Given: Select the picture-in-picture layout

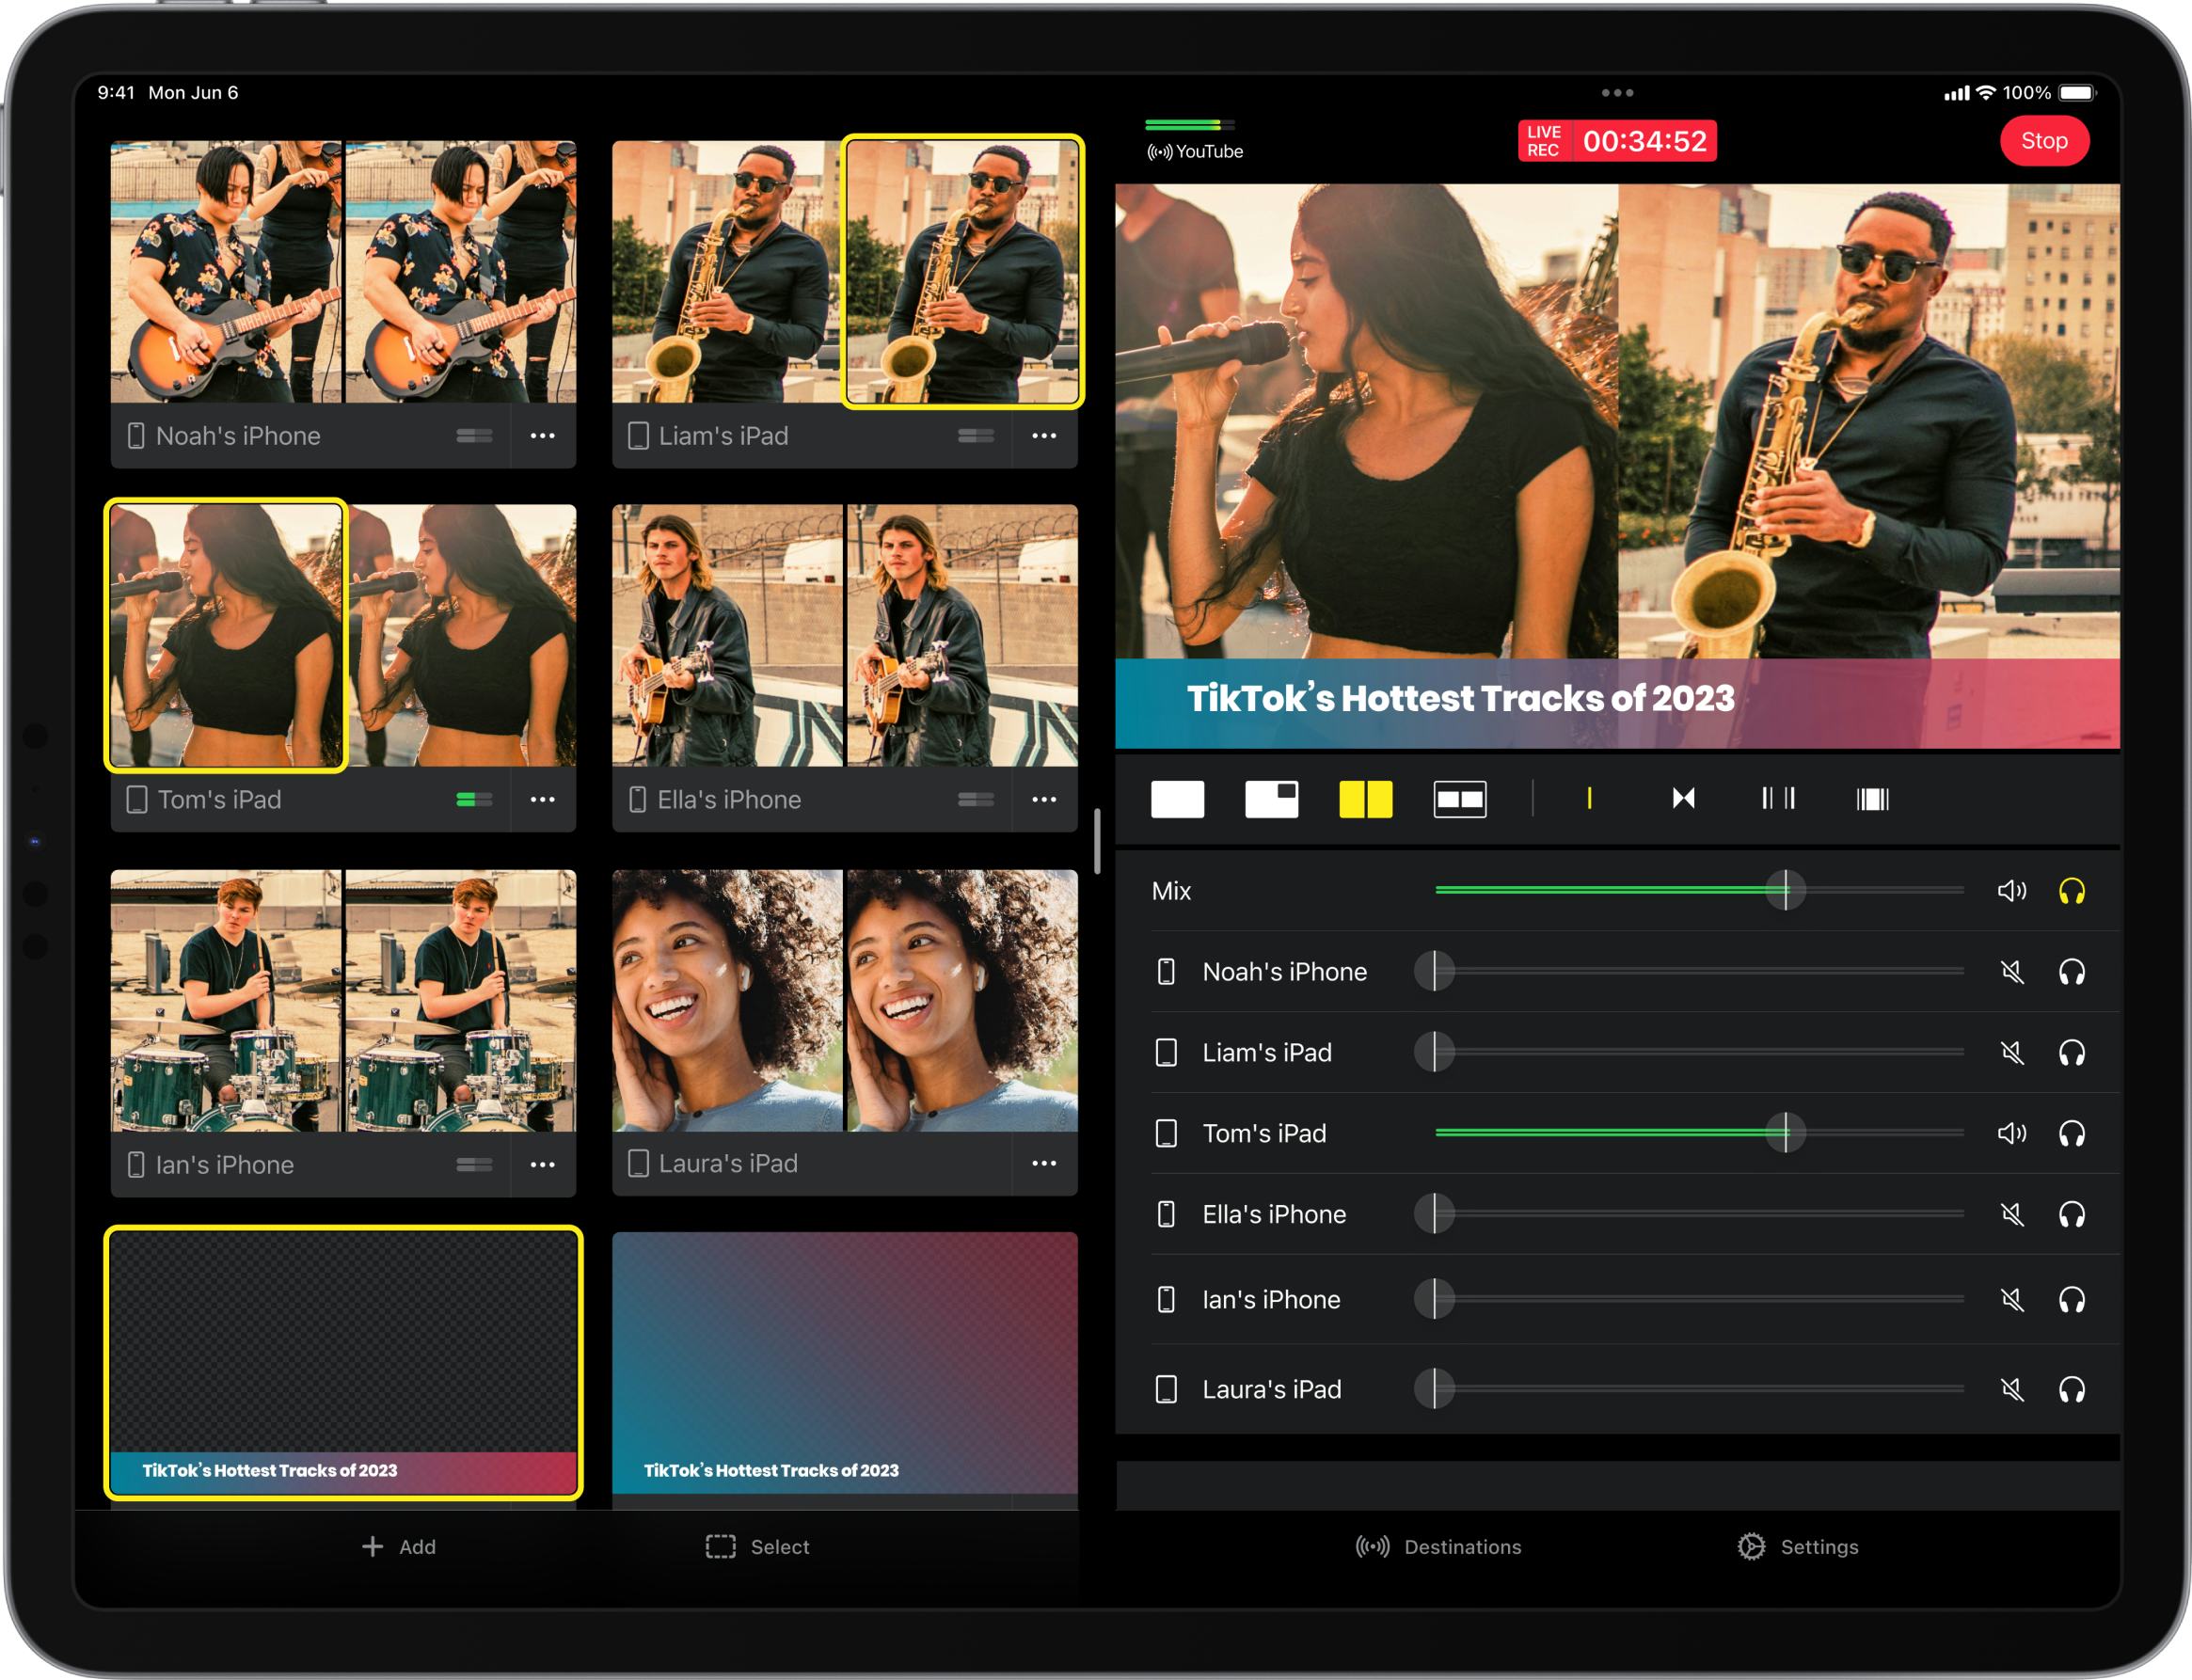Looking at the screenshot, I should point(1272,798).
